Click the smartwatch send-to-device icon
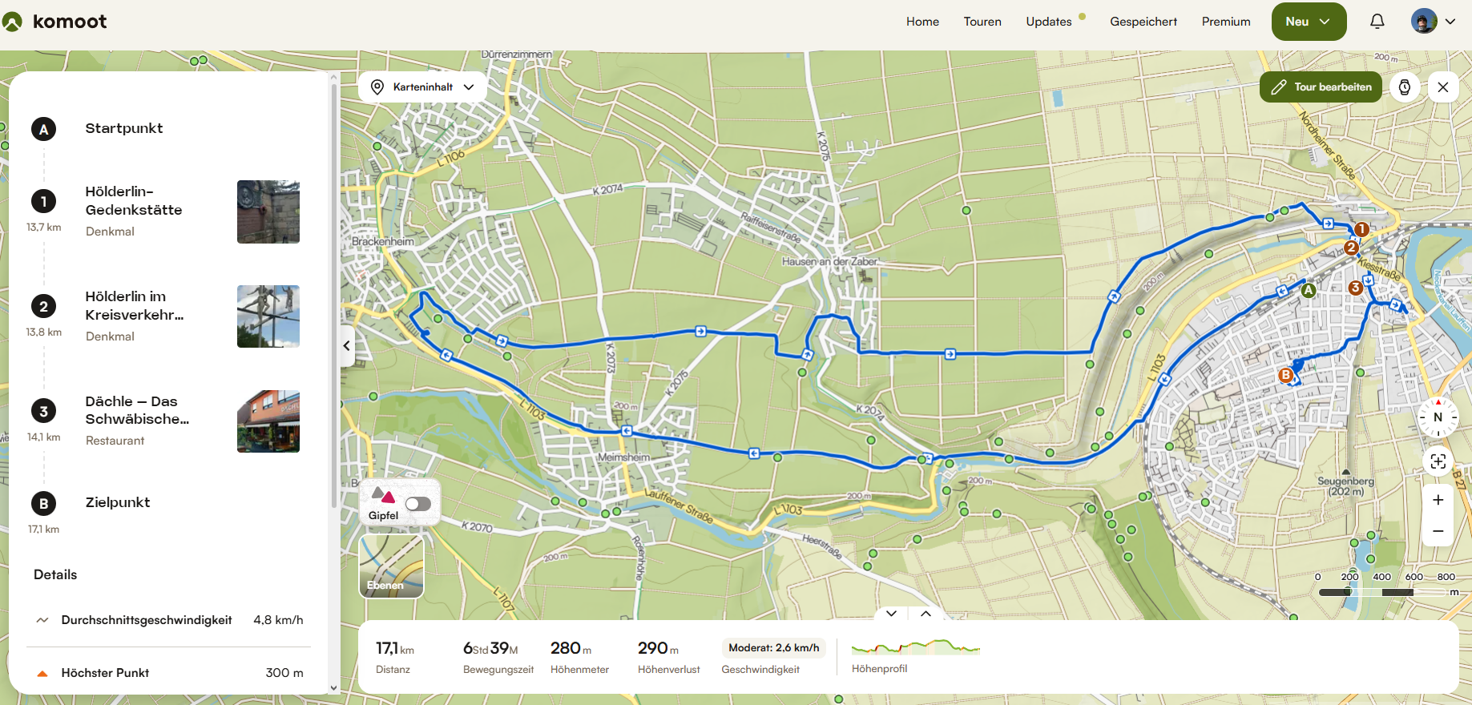The image size is (1472, 705). [x=1405, y=87]
